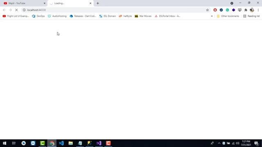Open the War Movies bookmark
Image resolution: width=262 pixels, height=147 pixels.
pos(143,16)
